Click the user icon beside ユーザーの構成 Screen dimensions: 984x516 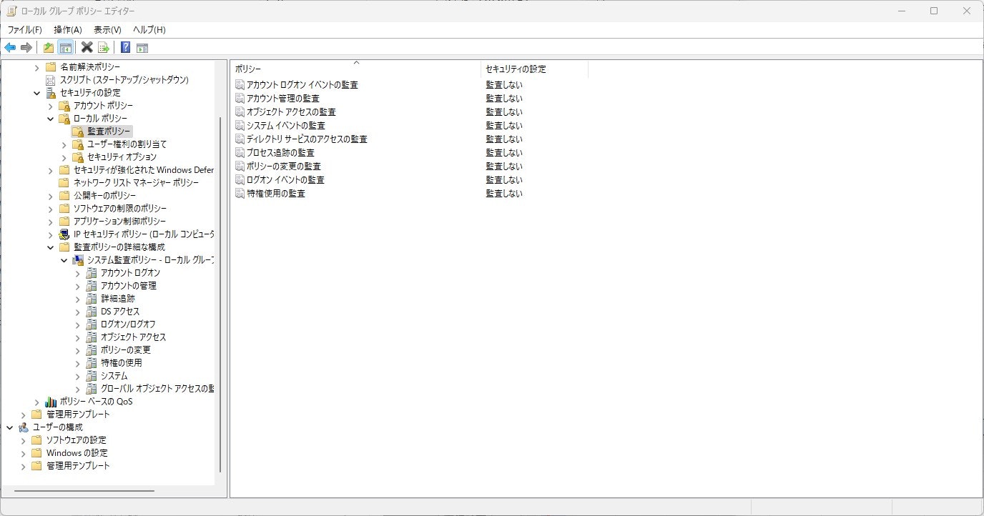[24, 427]
